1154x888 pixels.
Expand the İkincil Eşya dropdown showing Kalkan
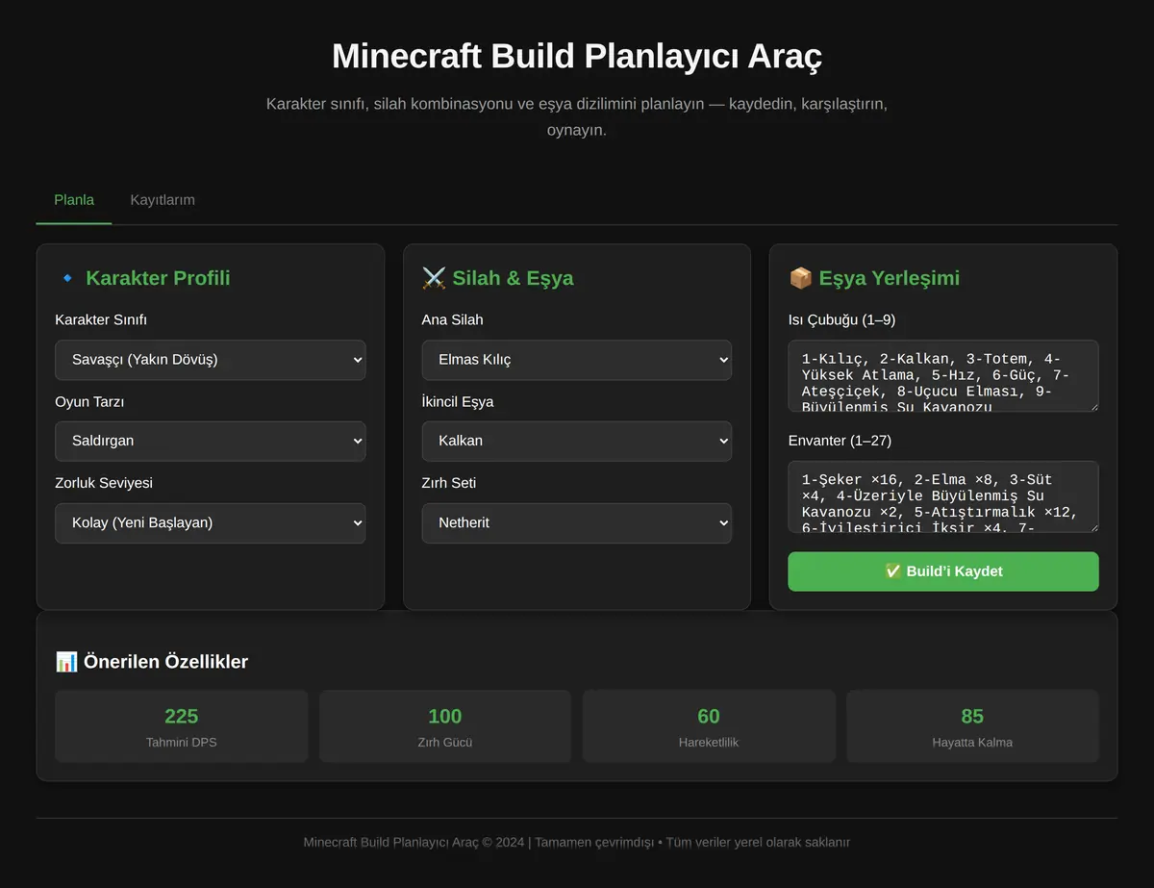pos(577,441)
